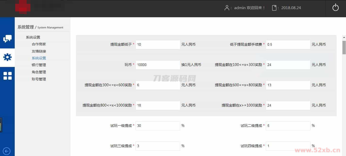
Task: Select the highlighted 系统设置 submenu link
Action: pos(39,58)
